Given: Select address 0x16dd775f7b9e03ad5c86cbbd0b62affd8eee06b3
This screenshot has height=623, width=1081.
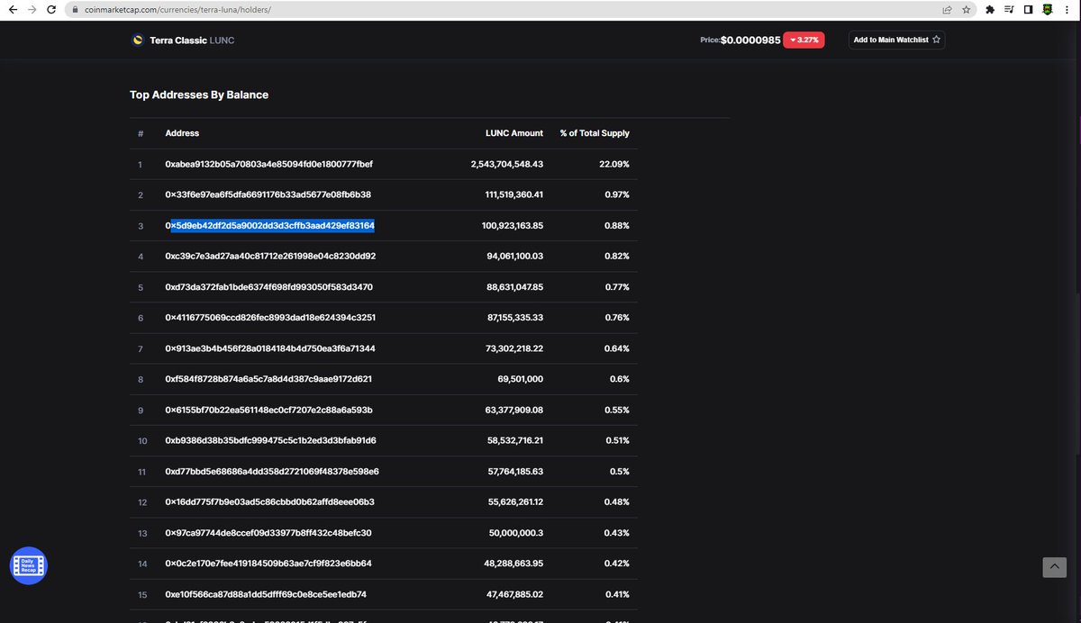Looking at the screenshot, I should [269, 501].
